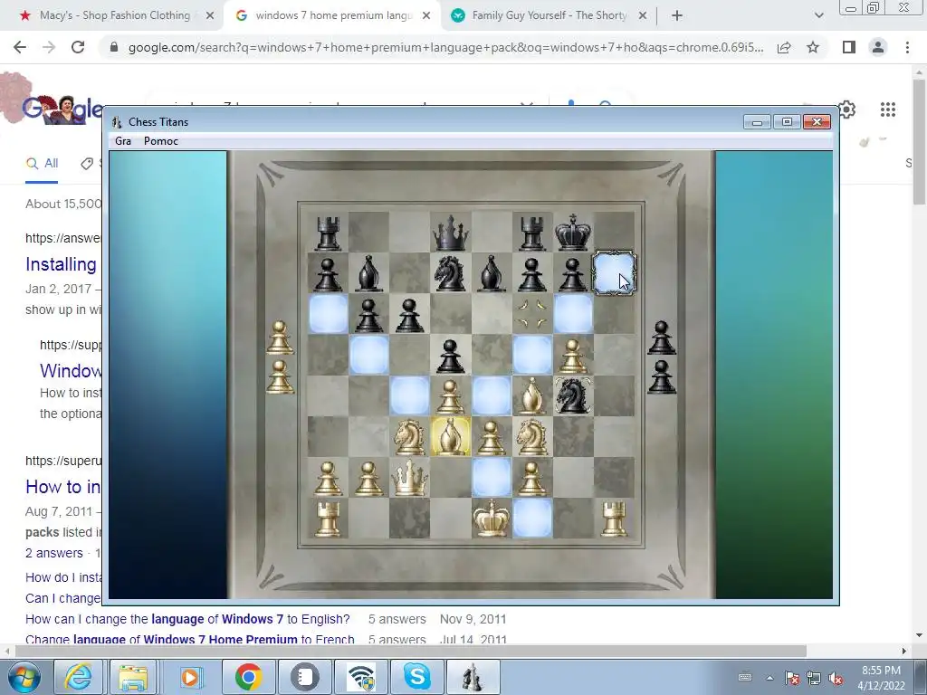This screenshot has width=927, height=695.
Task: Move bishop to highlighted e2 square
Action: 492,477
